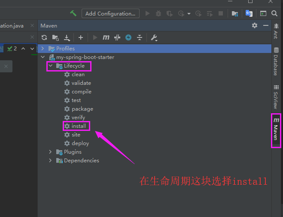Close the ation.java editor tab
The height and width of the screenshot is (217, 283).
click(x=32, y=25)
